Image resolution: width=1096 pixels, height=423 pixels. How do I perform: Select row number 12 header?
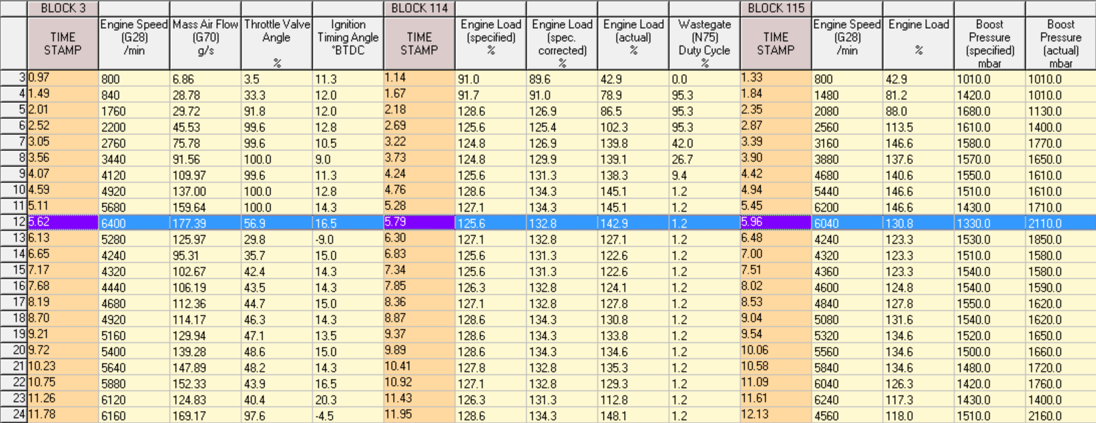[x=13, y=223]
